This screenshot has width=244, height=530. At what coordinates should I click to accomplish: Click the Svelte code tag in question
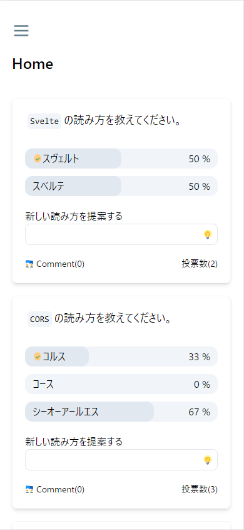point(44,122)
